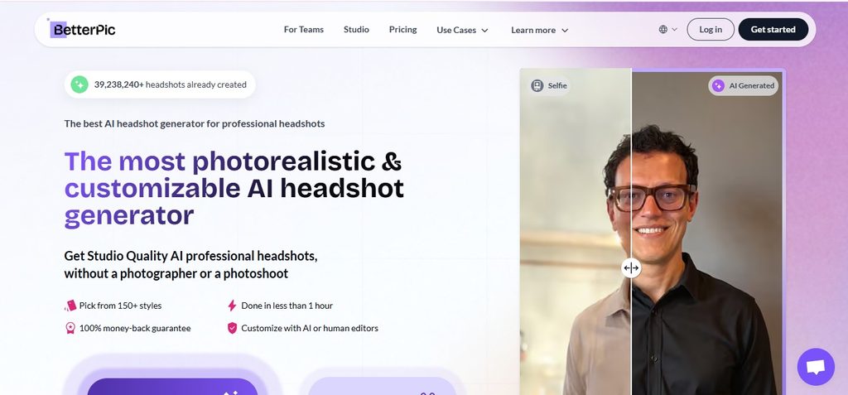Click the AI Generated sparkle icon
The height and width of the screenshot is (395, 848).
click(x=718, y=85)
